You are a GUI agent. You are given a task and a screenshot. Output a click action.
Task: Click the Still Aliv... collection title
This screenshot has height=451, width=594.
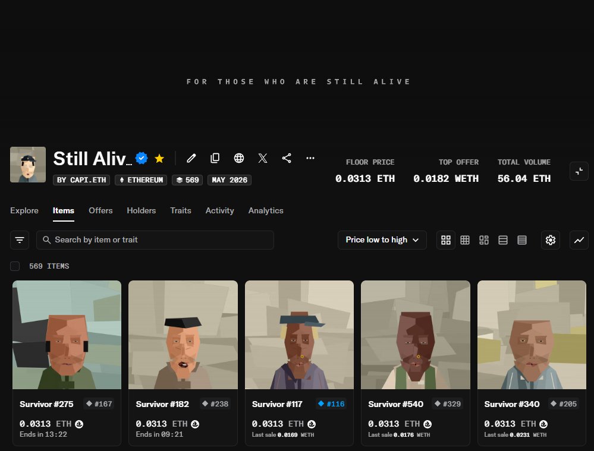point(92,158)
